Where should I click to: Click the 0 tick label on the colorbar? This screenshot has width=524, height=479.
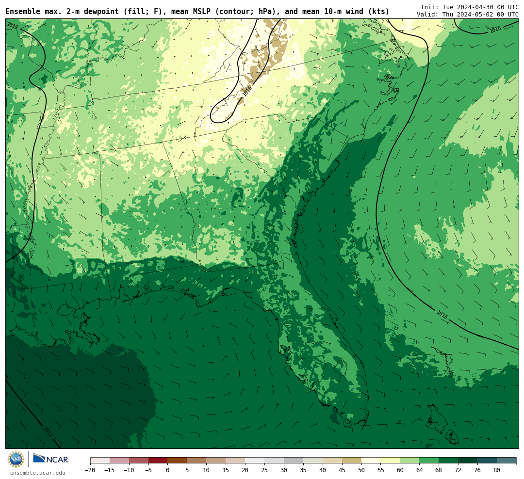(x=168, y=470)
